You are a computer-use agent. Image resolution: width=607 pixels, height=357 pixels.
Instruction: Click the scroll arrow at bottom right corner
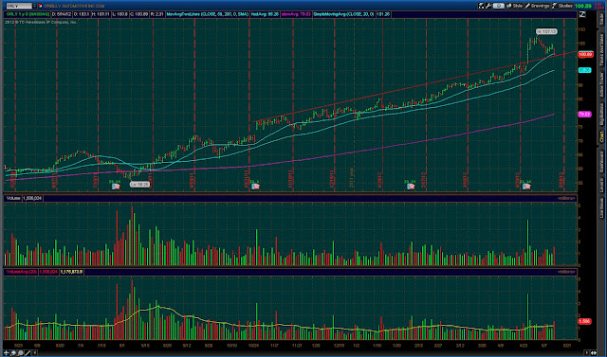coord(587,353)
